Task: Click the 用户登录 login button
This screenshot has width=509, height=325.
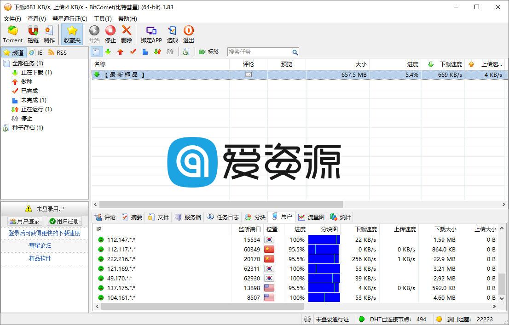Action: (24, 221)
